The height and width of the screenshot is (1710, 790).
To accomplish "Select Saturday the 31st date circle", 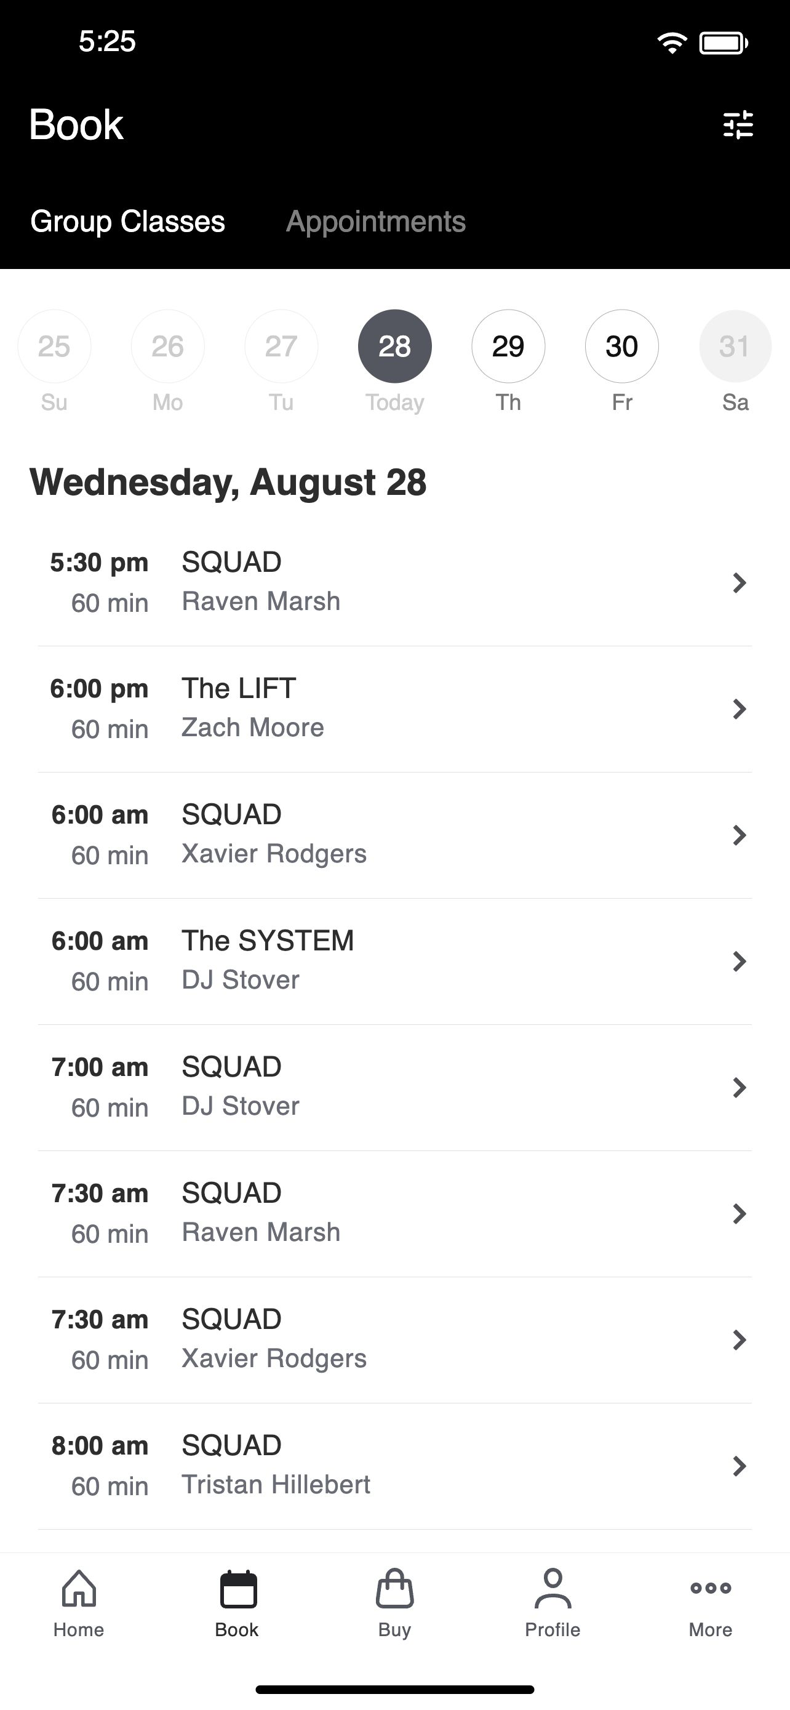I will tap(735, 346).
